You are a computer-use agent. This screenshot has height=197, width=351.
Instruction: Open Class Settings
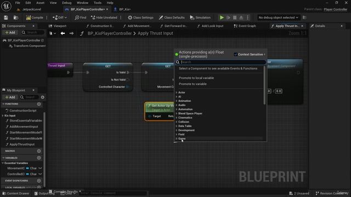pyautogui.click(x=140, y=18)
